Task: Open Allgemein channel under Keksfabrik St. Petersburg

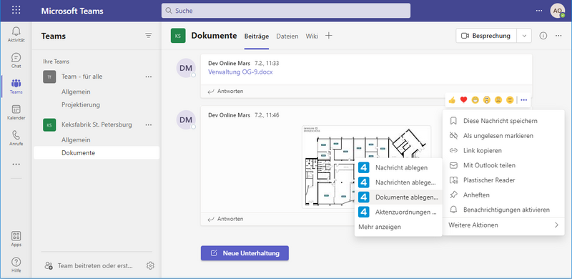Action: [x=76, y=140]
